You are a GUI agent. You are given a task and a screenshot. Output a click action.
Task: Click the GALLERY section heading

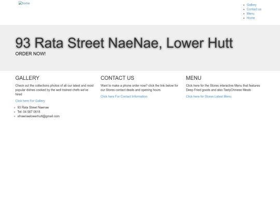[27, 78]
